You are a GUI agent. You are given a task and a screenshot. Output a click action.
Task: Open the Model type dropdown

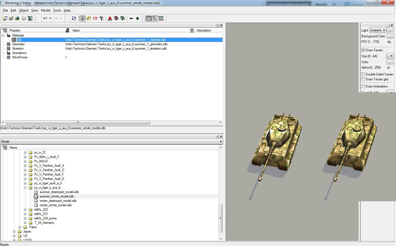click(x=112, y=142)
